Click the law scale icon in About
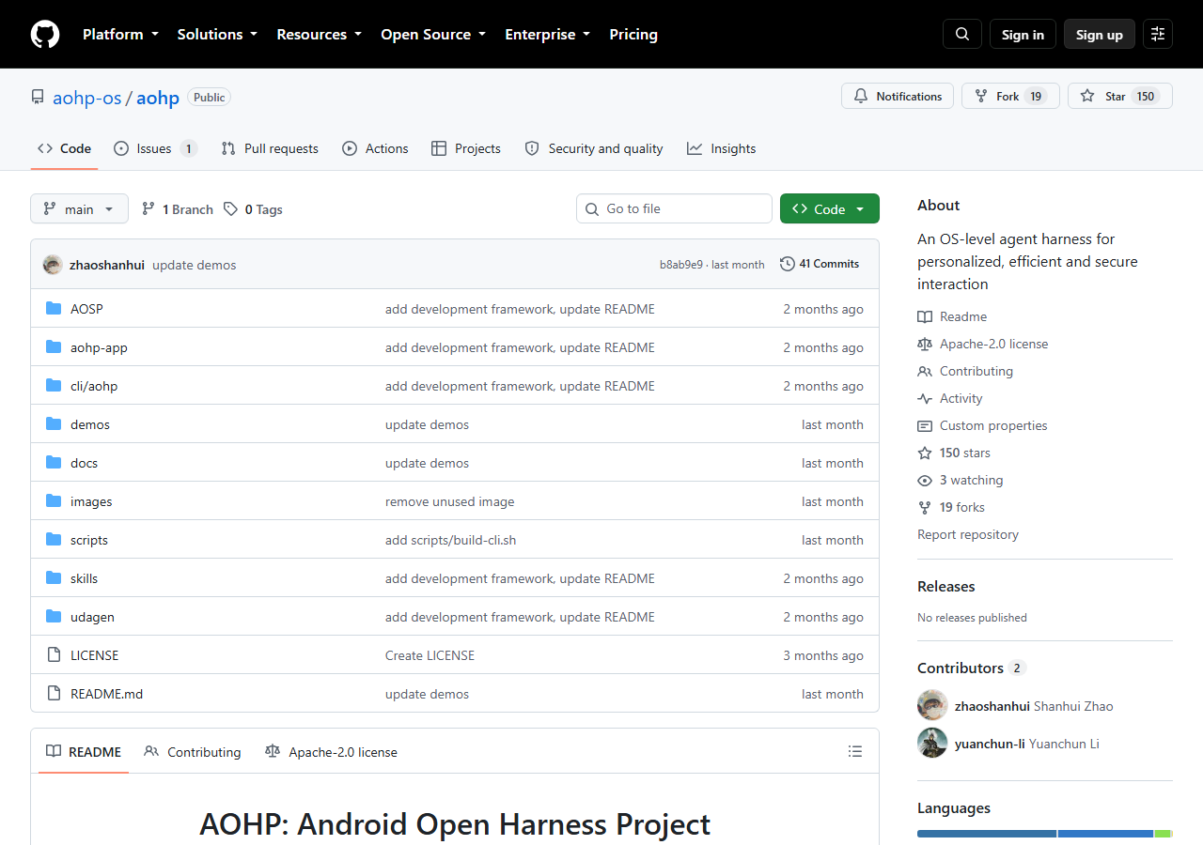Screen dimensions: 1203x845 point(925,344)
